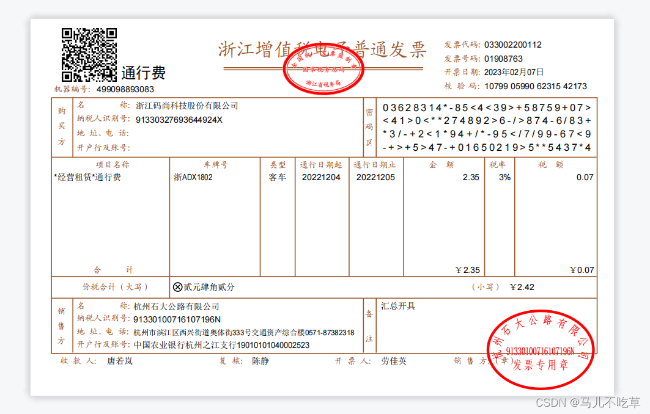Image resolution: width=650 pixels, height=414 pixels.
Task: Click the amount in words 贰元肆角贰分
Action: 209,287
